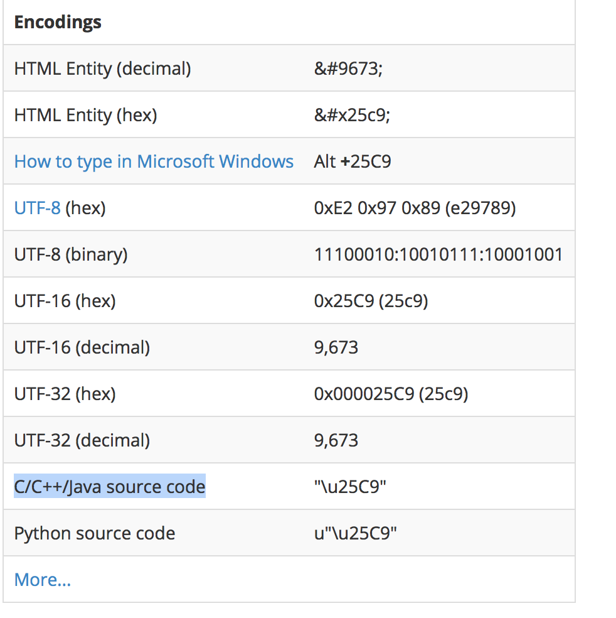Screen dimensions: 616x618
Task: Click the UTF-8 hyperlink
Action: 37,208
